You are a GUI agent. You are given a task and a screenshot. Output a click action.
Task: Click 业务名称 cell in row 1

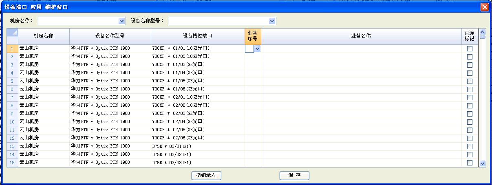361,48
